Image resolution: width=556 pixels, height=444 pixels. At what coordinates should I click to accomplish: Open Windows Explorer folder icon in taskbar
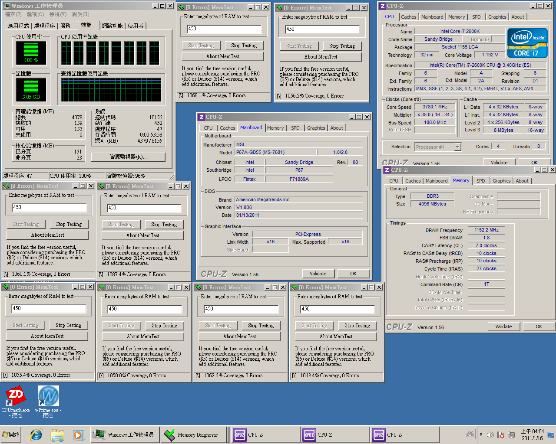(x=57, y=434)
